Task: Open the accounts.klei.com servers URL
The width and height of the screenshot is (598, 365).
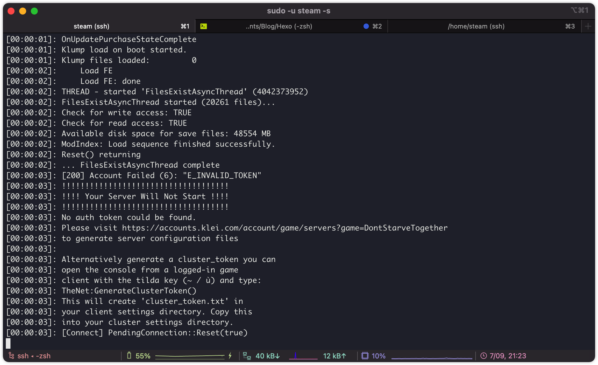Action: coord(284,228)
